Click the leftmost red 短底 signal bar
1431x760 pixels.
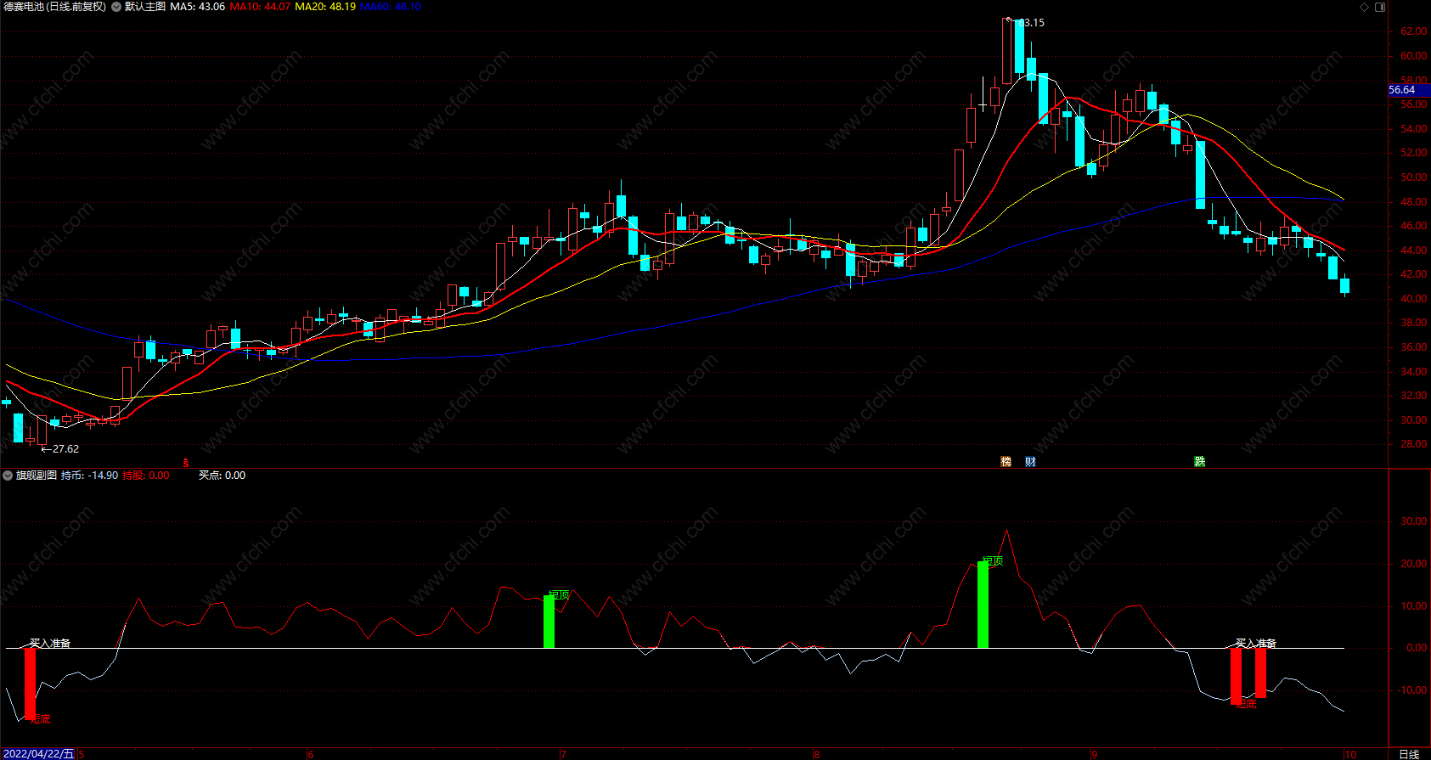30,684
